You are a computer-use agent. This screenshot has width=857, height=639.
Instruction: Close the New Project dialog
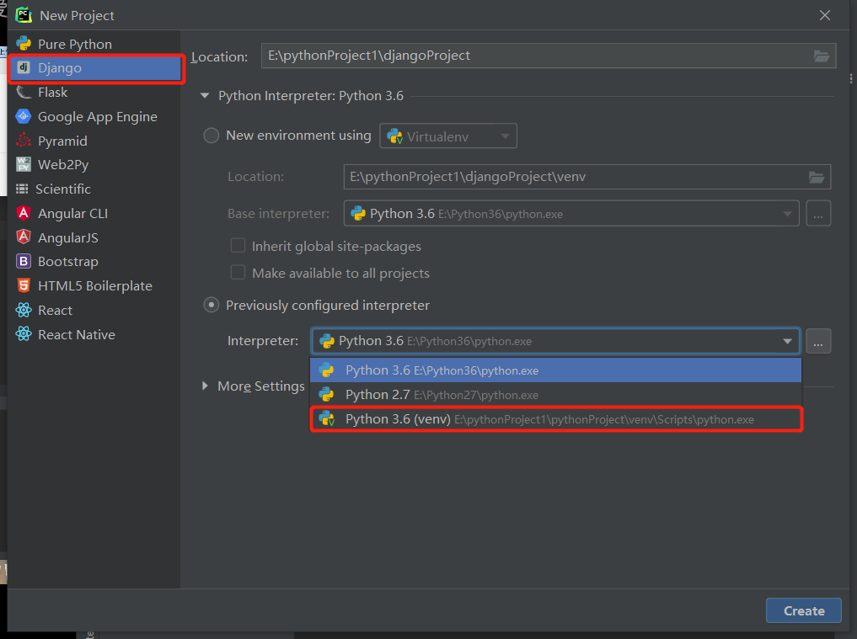(825, 15)
